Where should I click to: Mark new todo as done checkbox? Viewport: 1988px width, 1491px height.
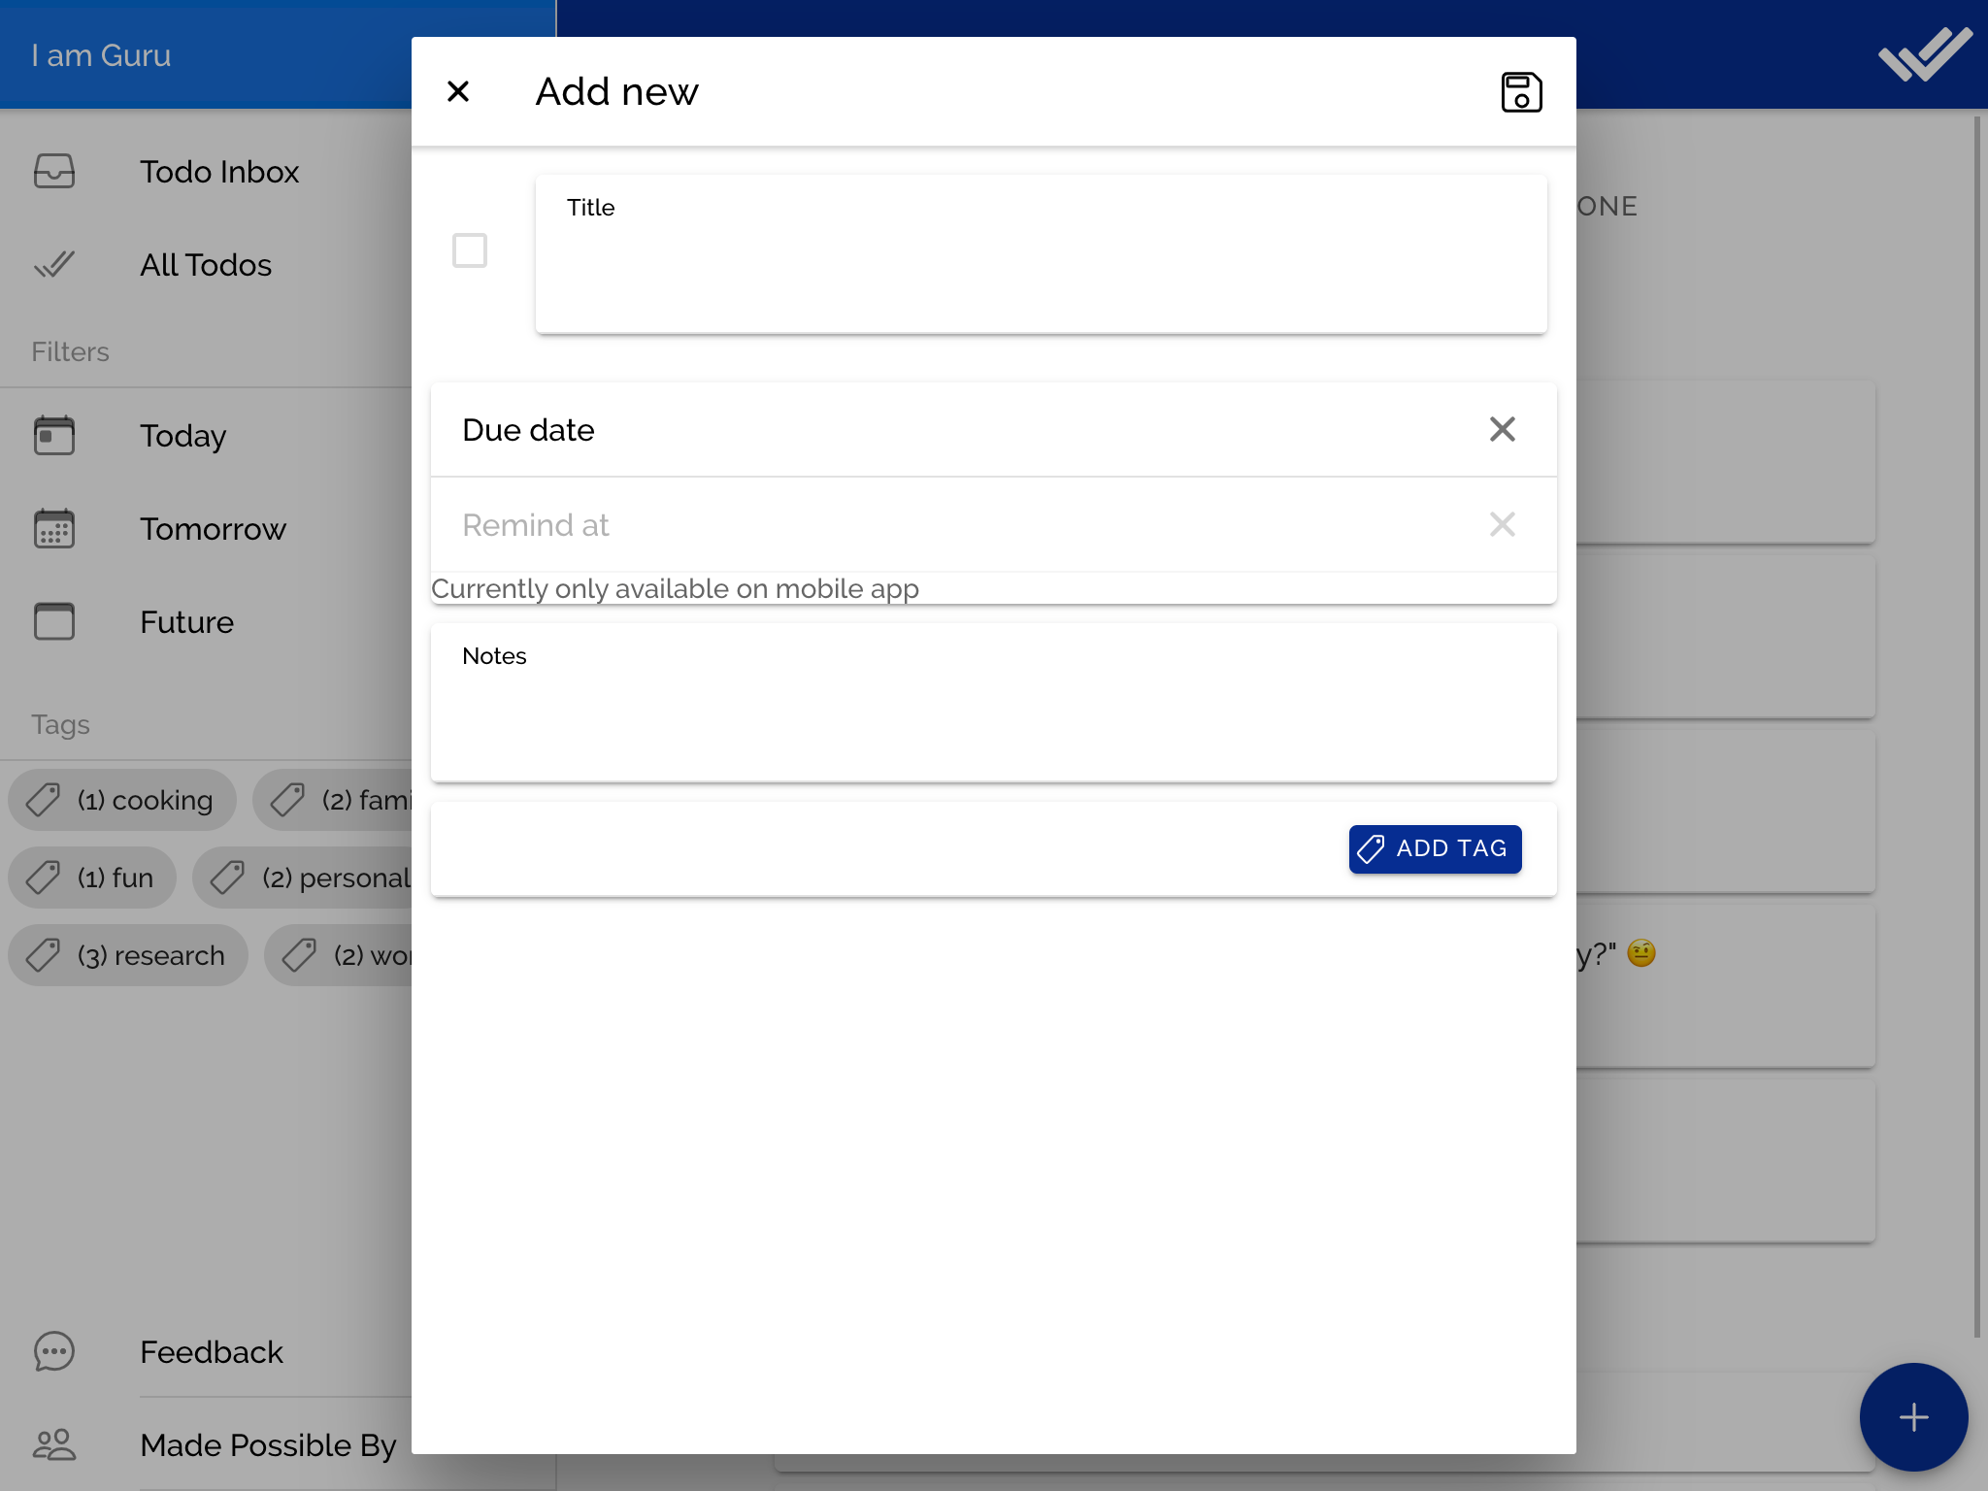[x=470, y=250]
